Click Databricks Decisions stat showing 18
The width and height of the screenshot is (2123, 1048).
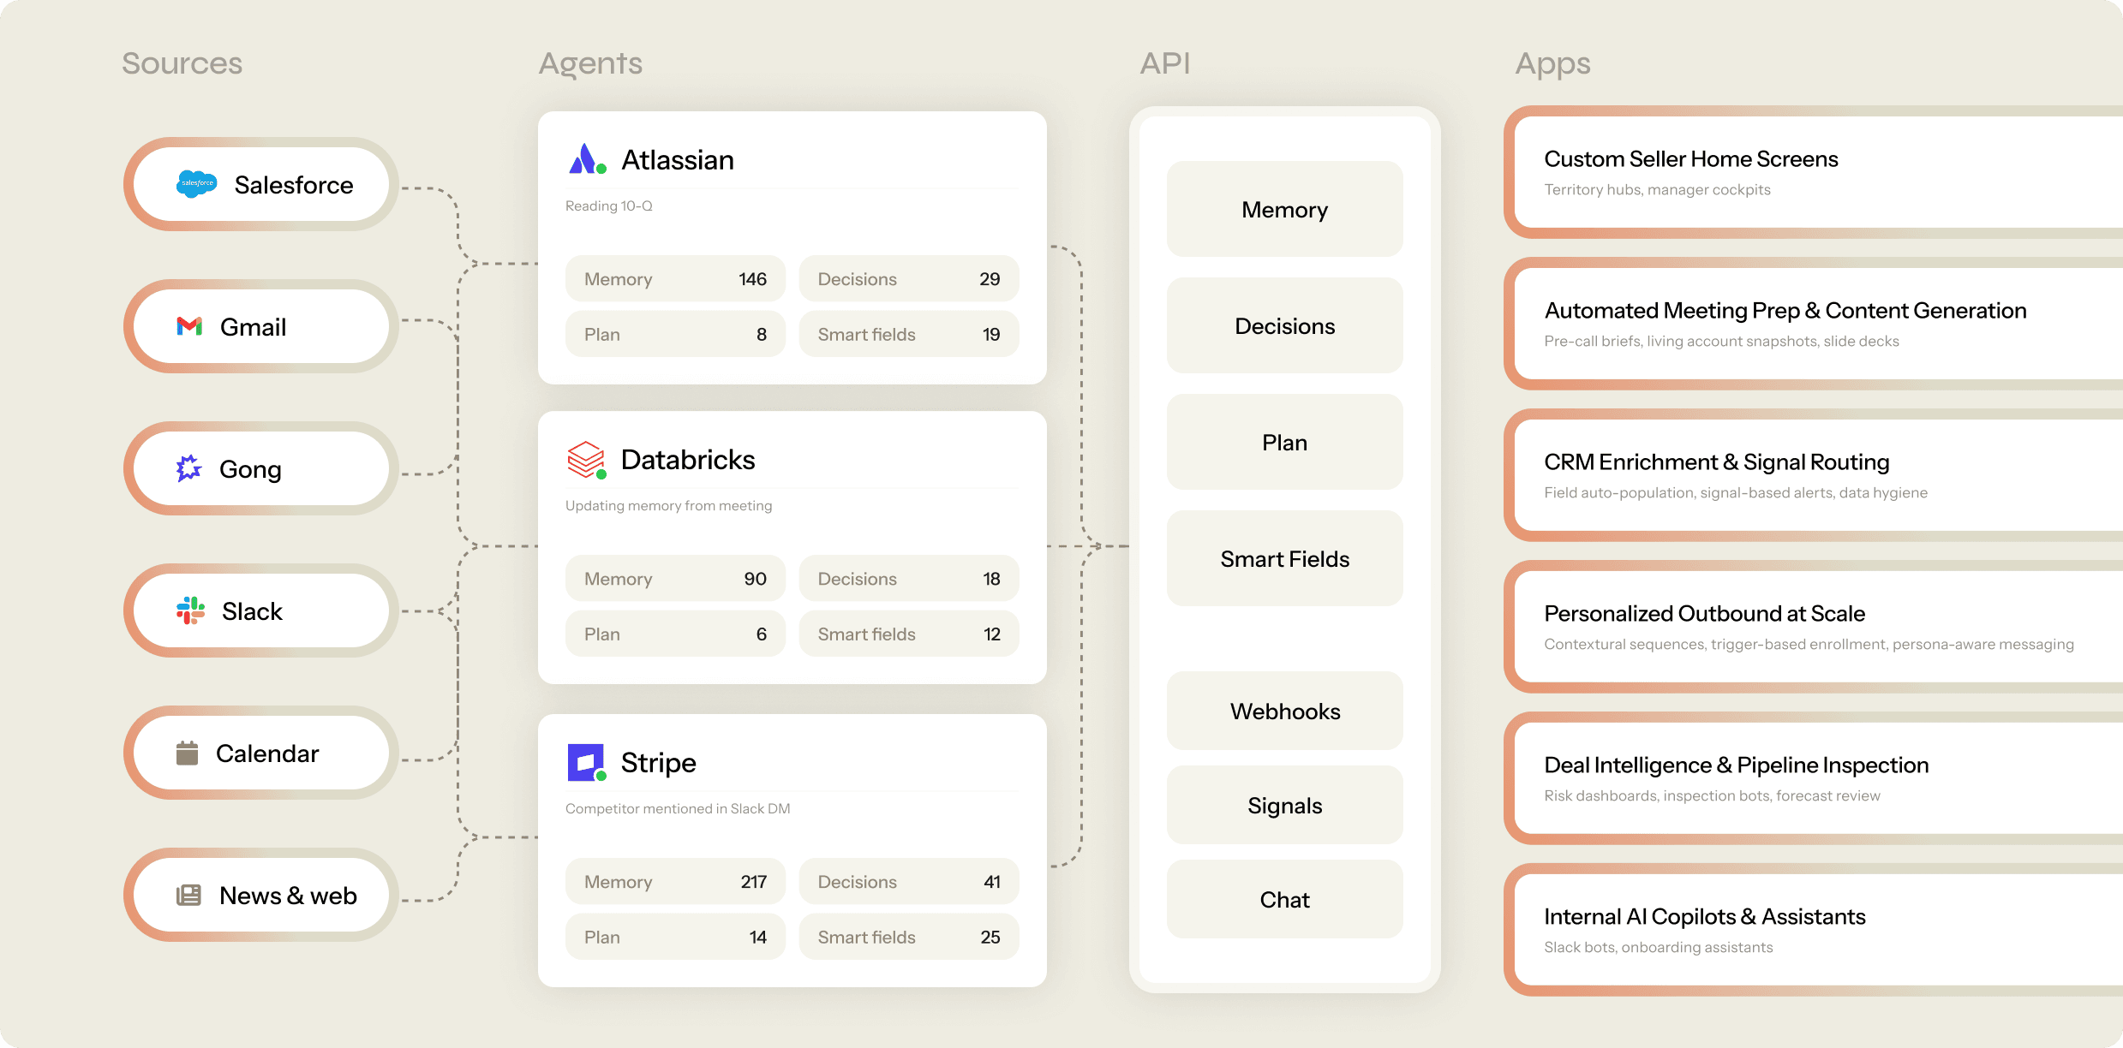(908, 579)
